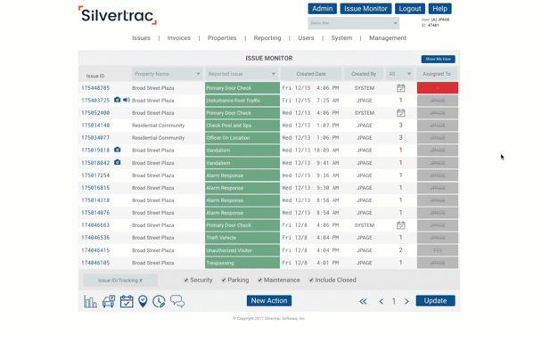The width and height of the screenshot is (542, 342).
Task: Click green Check Pool and Spa cell
Action: (242, 126)
